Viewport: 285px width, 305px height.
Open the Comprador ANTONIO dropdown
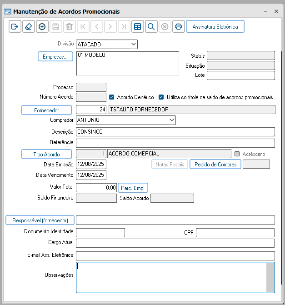[171, 120]
